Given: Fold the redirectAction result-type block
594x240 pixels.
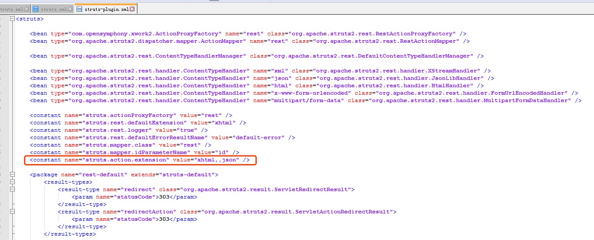Looking at the screenshot, I should click(12, 212).
